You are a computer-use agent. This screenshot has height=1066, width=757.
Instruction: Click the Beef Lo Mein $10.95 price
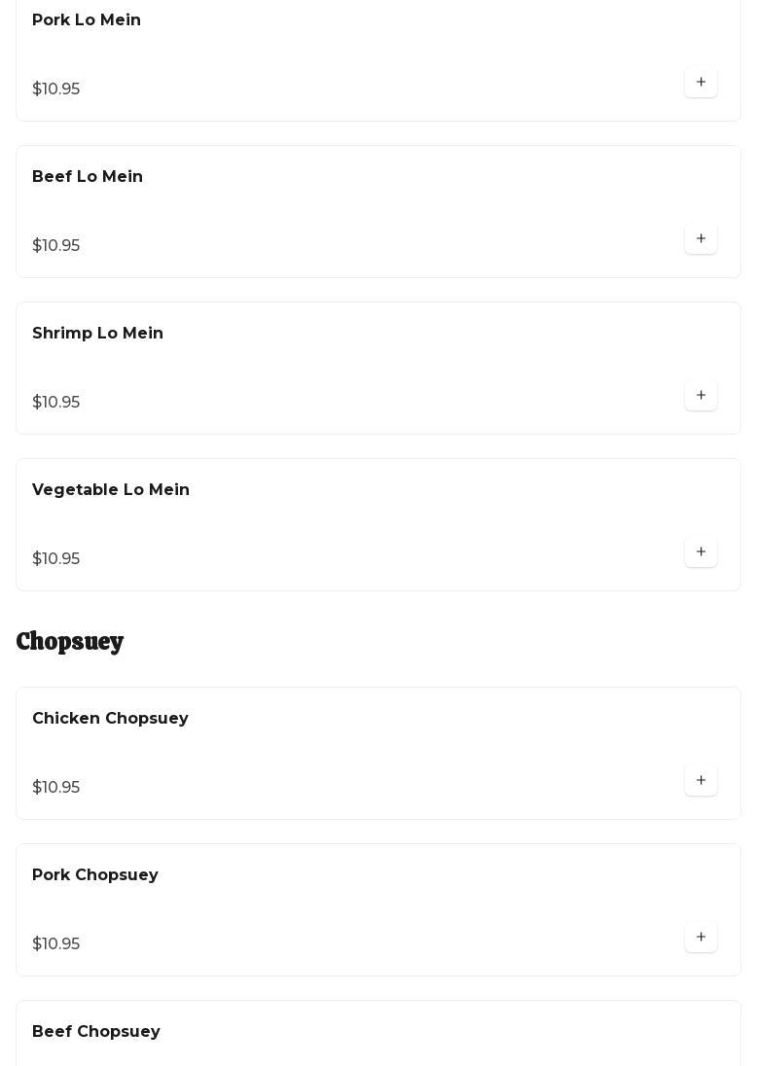56,246
